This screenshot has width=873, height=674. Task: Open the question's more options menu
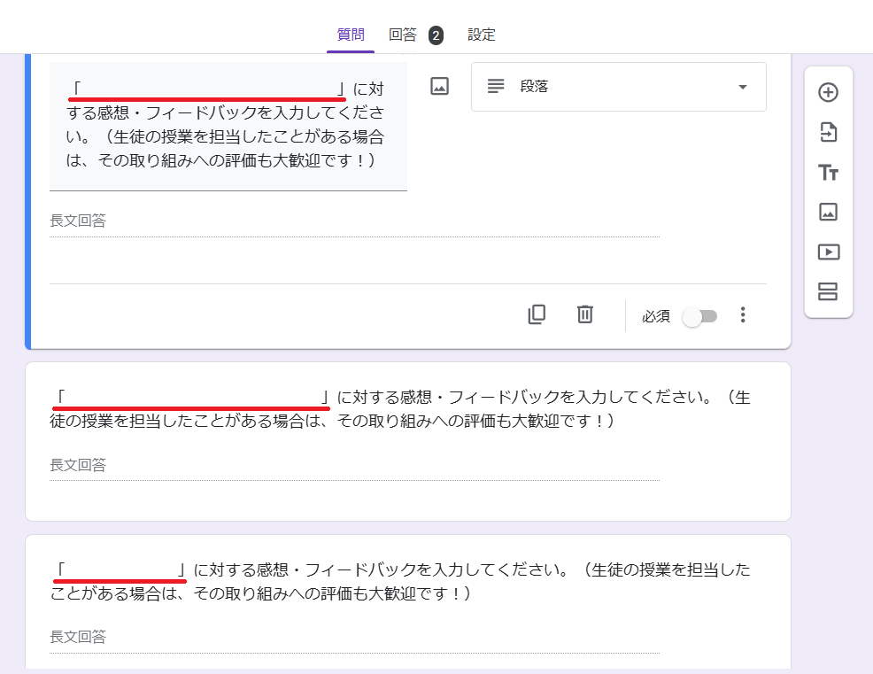pos(743,315)
